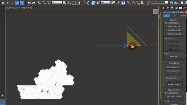
Task: Toggle Spinner Snap
Action: point(143,3)
